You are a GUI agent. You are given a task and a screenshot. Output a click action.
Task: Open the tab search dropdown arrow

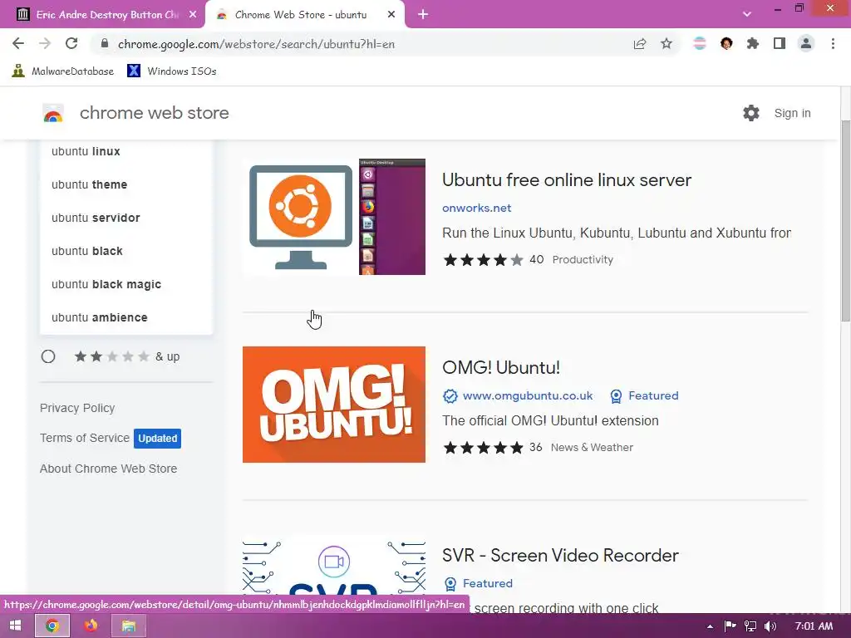point(747,15)
